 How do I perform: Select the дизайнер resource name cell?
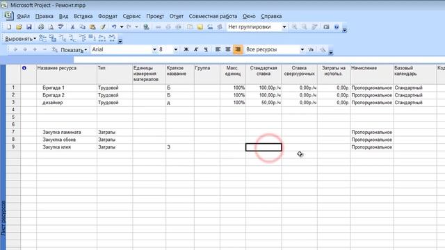tap(67, 103)
